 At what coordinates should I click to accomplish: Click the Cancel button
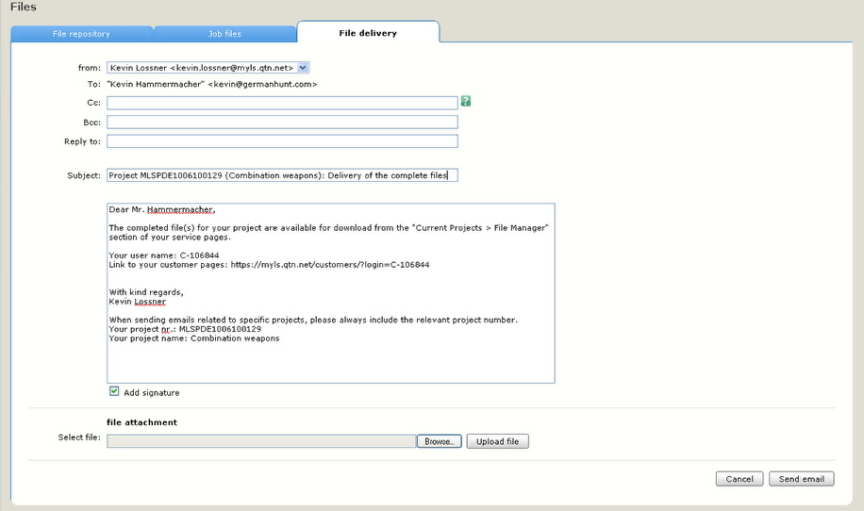tap(739, 479)
